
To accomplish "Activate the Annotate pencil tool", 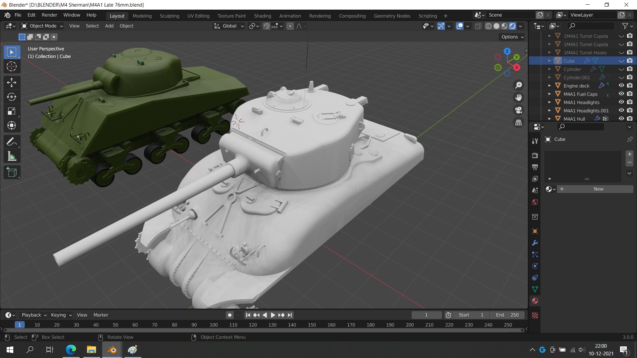I will pyautogui.click(x=12, y=142).
